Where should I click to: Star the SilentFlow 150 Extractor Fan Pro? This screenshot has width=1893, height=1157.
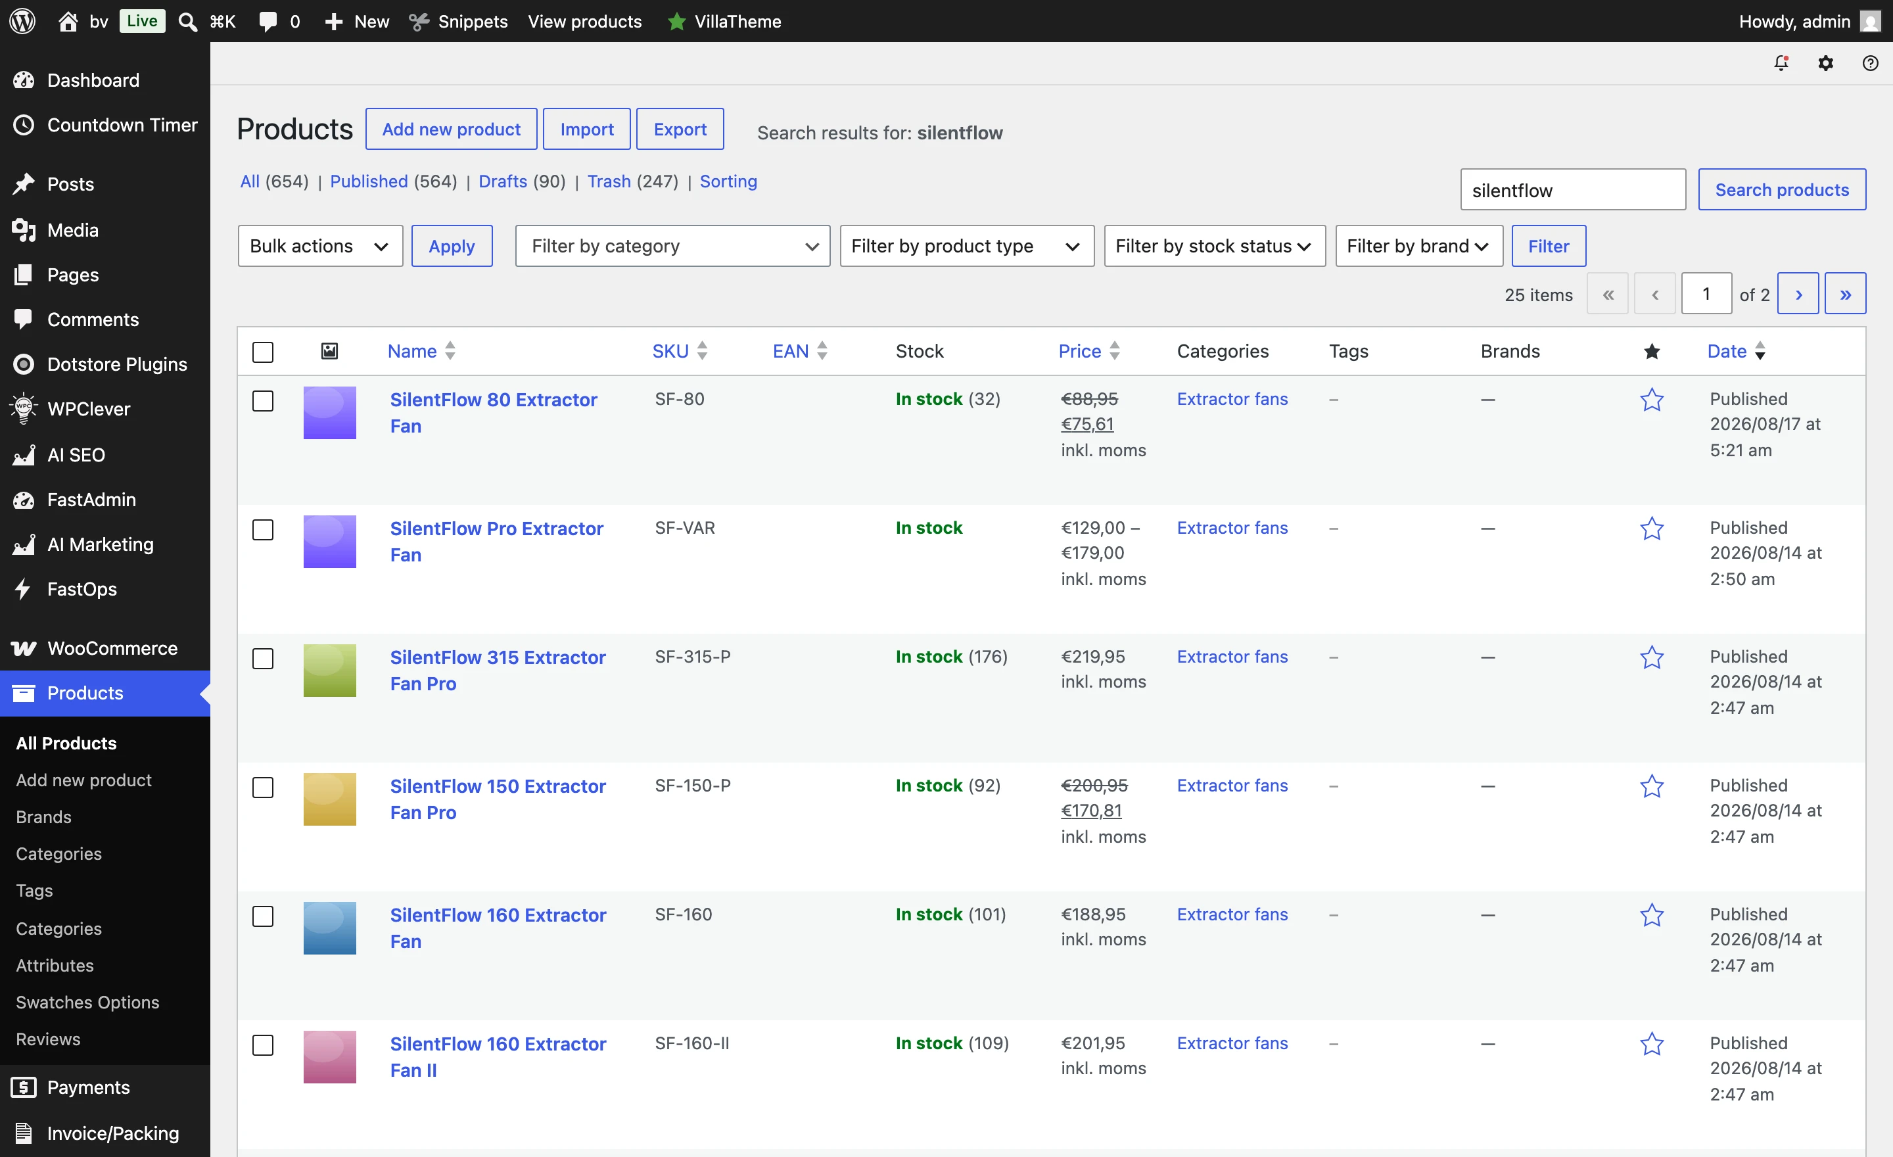click(1651, 787)
